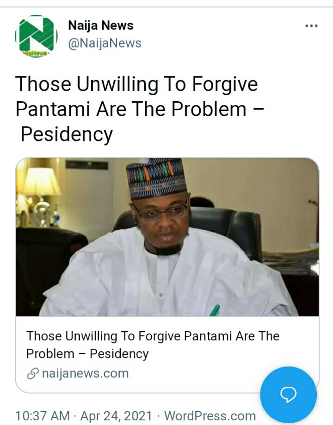This screenshot has height=425, width=333.
Task: Open the @NaijaNews handle
Action: click(x=105, y=43)
